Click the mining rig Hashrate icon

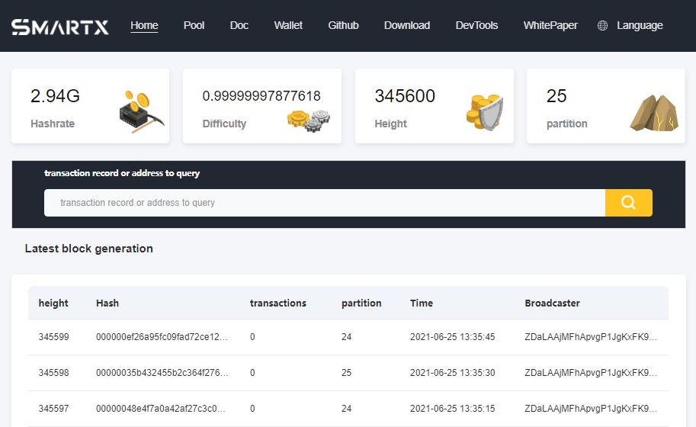click(142, 111)
